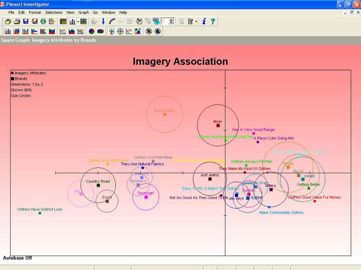The height and width of the screenshot is (270, 361).
Task: Click the document export icon with yellow arrow
Action: tap(52, 21)
